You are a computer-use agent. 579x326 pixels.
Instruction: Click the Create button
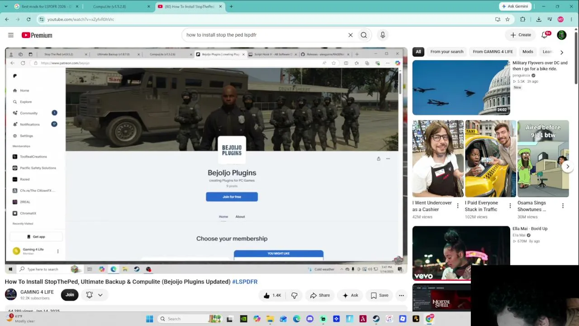click(x=521, y=35)
